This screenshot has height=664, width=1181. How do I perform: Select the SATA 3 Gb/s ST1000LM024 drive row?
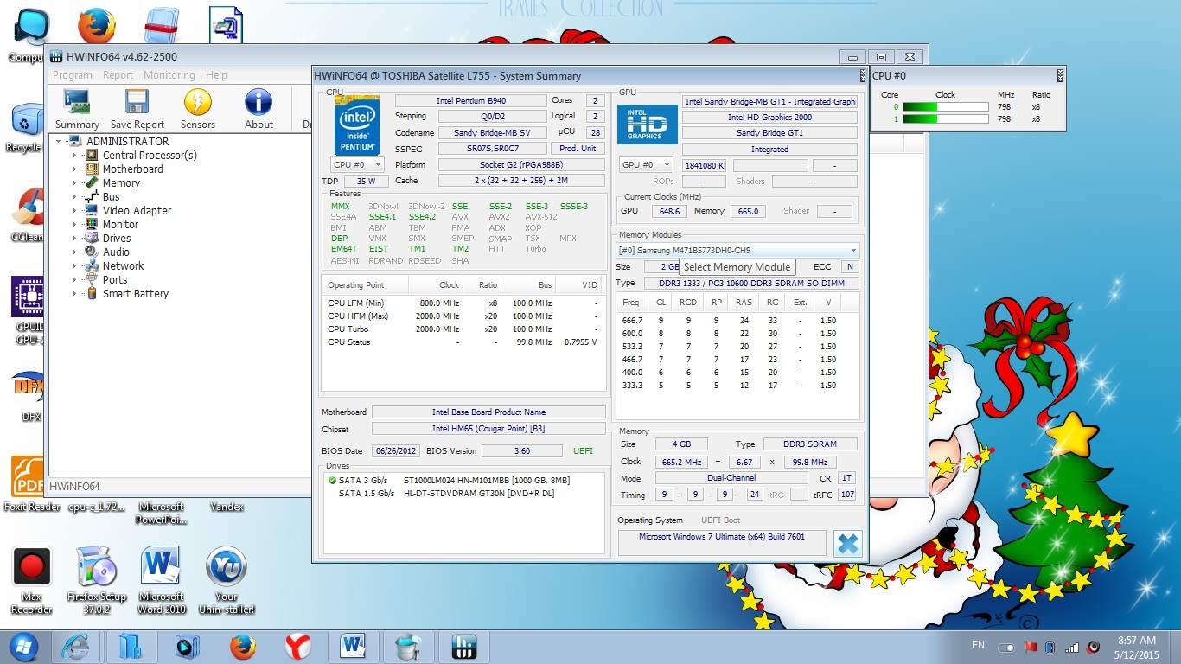point(463,480)
